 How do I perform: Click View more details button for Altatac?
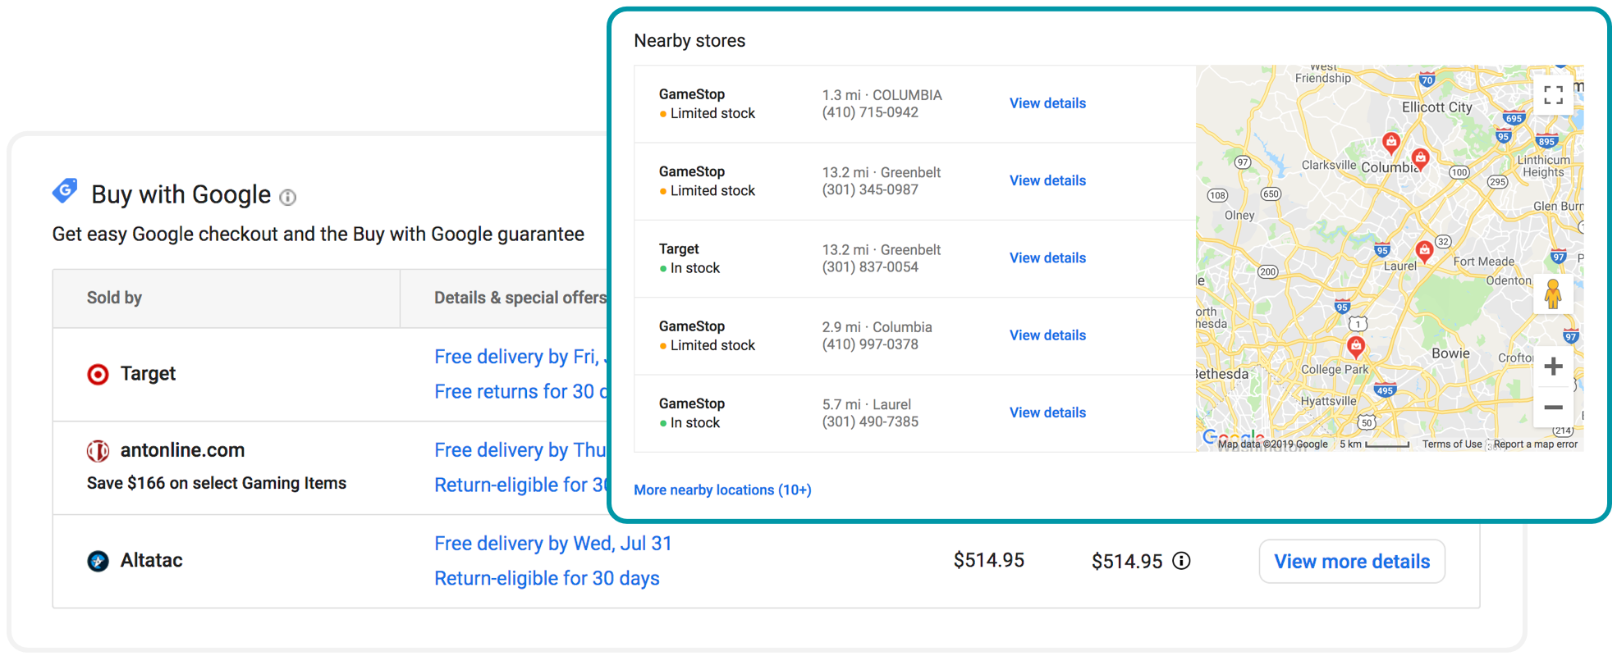click(1352, 562)
